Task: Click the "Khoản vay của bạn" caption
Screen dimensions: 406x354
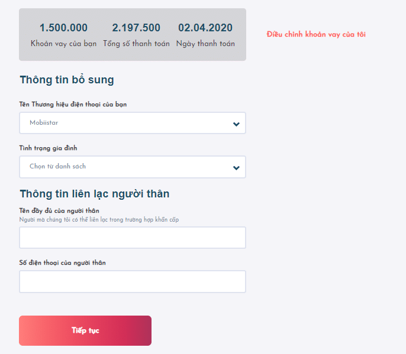Action: pyautogui.click(x=63, y=44)
